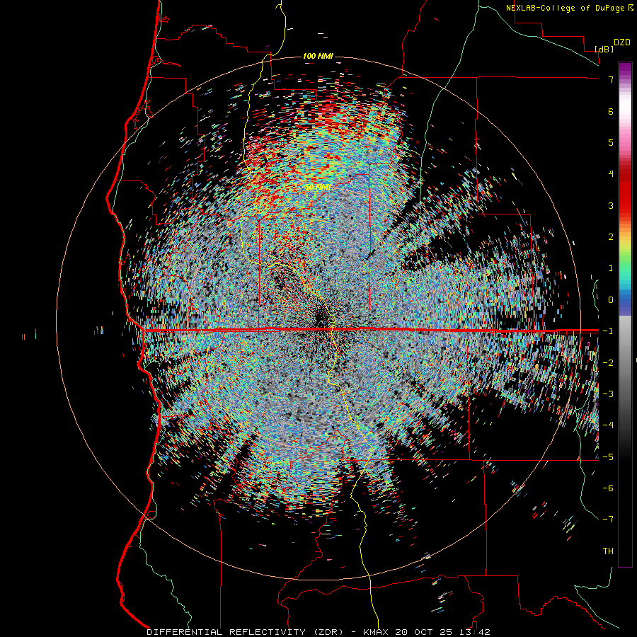
Task: Click the 1 value on the color scale
Action: [x=611, y=268]
